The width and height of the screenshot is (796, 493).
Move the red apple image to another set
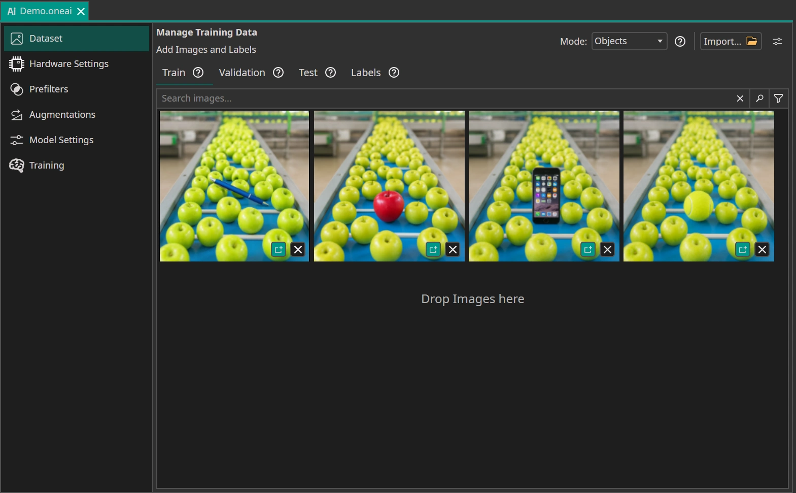pos(433,249)
